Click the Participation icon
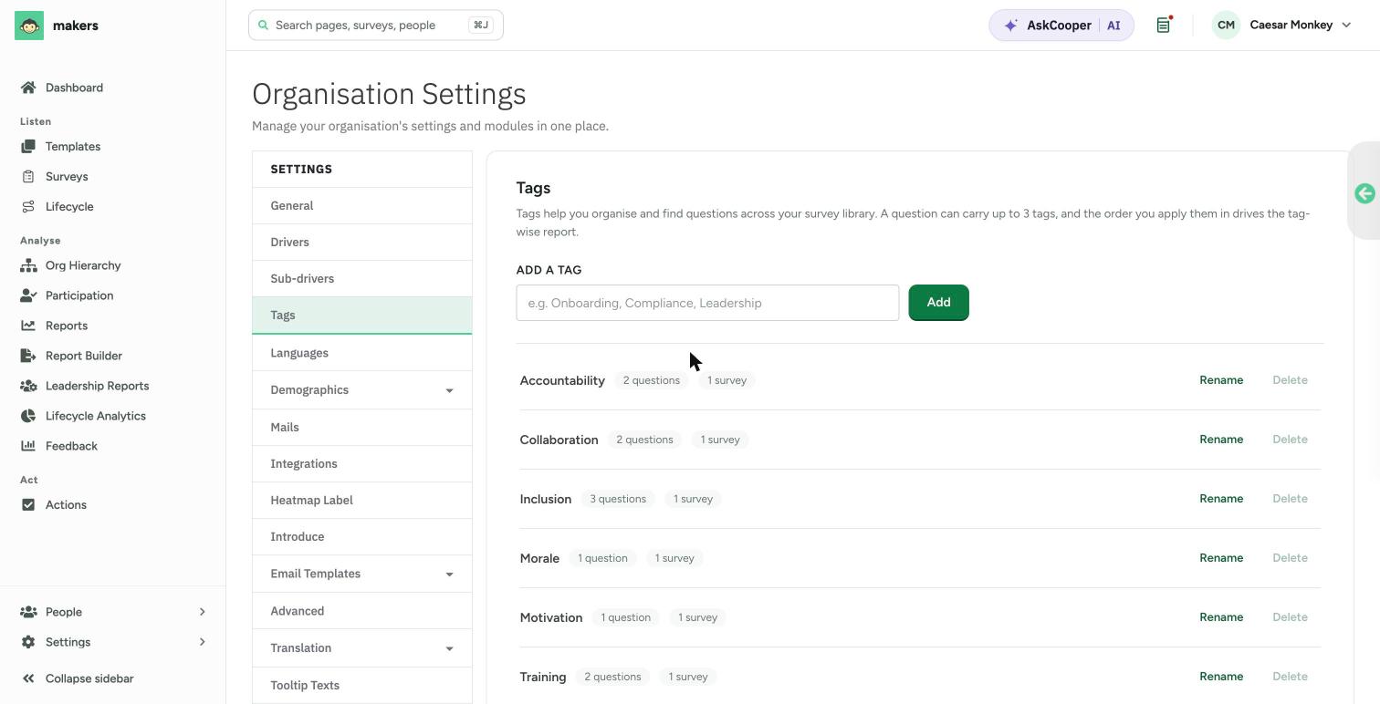Viewport: 1380px width, 704px height. point(28,295)
